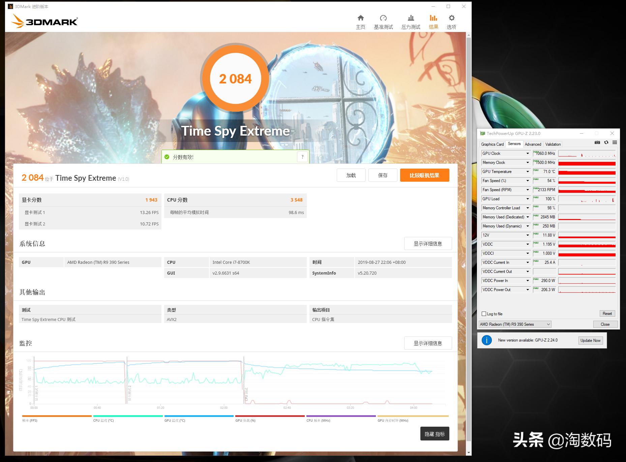Expand the AMD Radeon R9 390 card selector
The image size is (626, 462).
click(548, 324)
